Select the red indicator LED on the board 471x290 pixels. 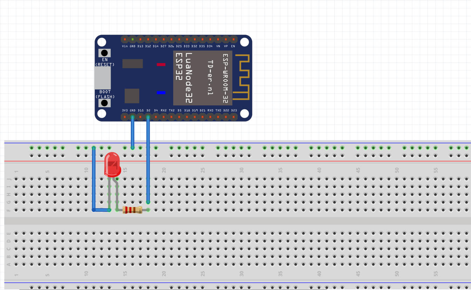(161, 64)
